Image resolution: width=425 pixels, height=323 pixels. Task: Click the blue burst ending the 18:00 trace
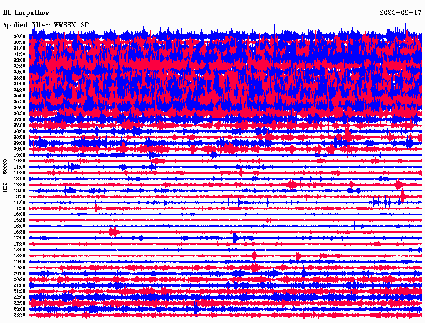click(413, 250)
